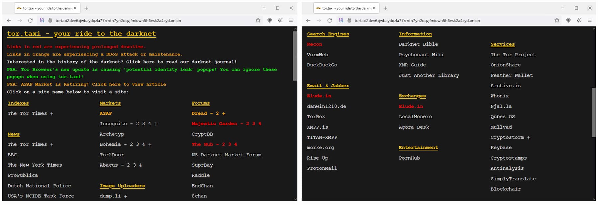598x205 pixels.
Task: Open hamburger menu in right browser window
Action: tap(590, 20)
